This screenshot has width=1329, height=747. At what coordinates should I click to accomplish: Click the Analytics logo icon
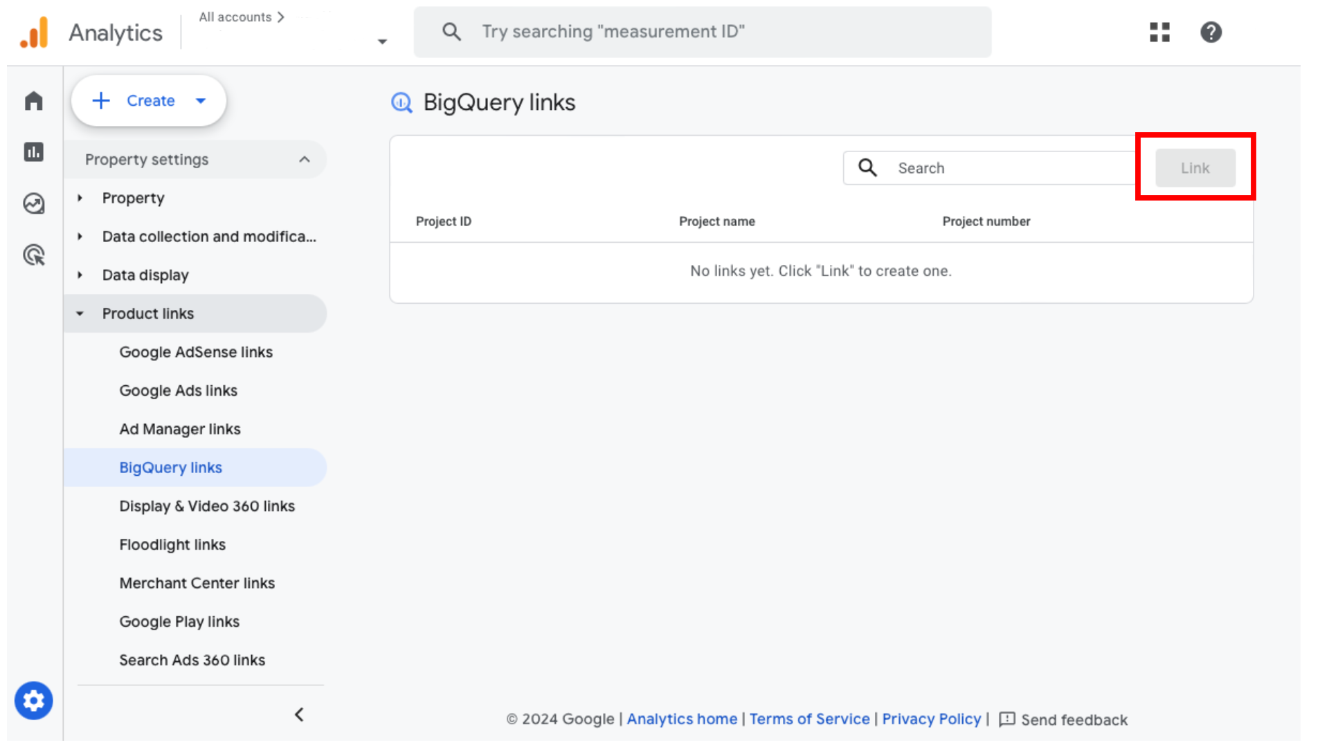point(34,33)
